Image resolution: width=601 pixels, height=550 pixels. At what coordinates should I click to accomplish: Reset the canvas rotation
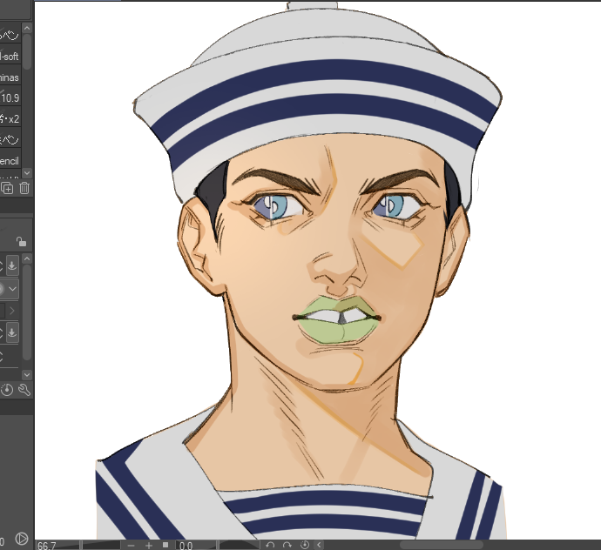305,545
